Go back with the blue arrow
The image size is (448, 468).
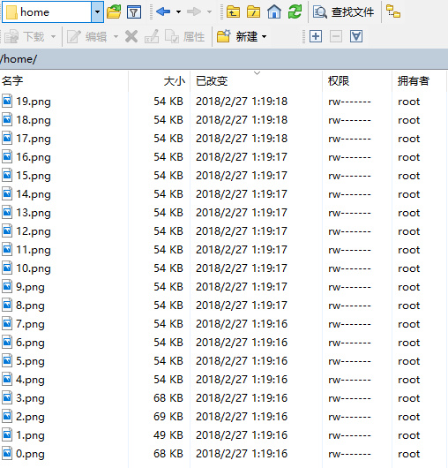click(163, 12)
